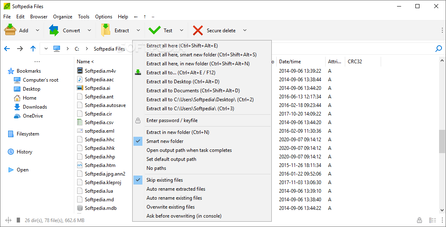The width and height of the screenshot is (446, 227).
Task: Go back with the left arrow
Action: (x=7, y=49)
